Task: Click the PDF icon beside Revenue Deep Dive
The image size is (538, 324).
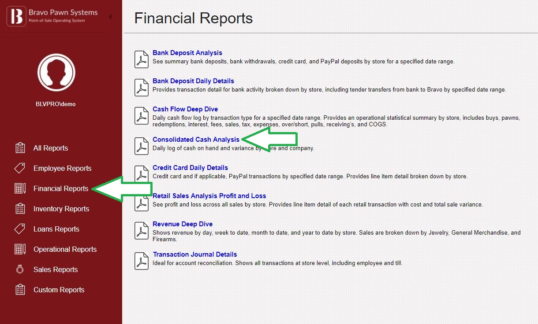Action: click(x=141, y=231)
